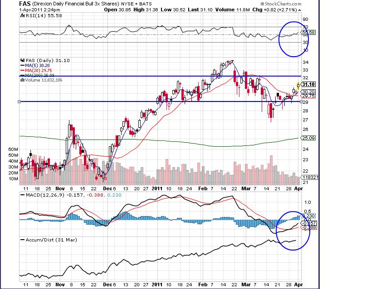
Task: Click the 30.20 MA(5) axis value tag
Action: (x=308, y=92)
